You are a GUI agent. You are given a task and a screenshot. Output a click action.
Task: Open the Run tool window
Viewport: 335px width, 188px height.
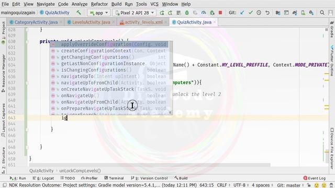18,178
